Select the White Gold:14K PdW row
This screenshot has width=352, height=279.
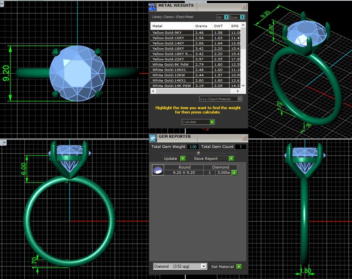click(172, 86)
